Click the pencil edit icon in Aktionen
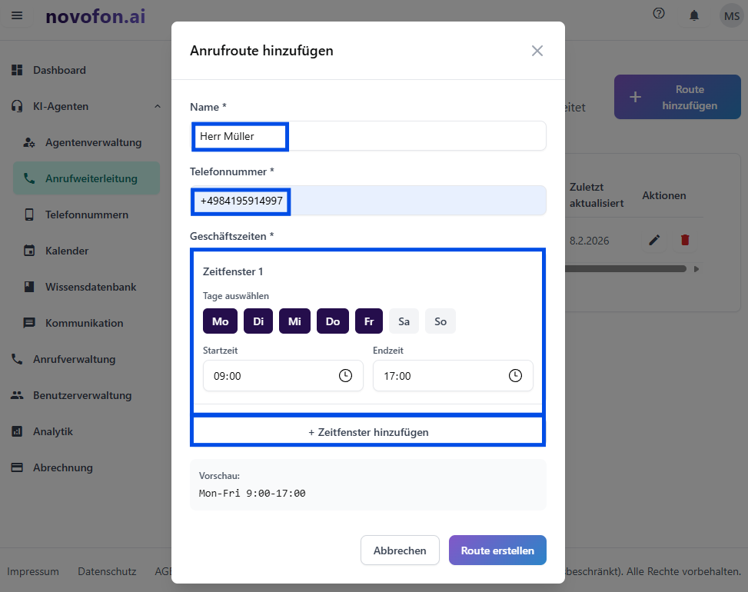The width and height of the screenshot is (748, 592). (x=654, y=241)
